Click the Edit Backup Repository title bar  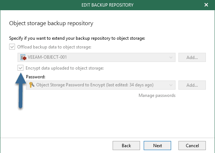pos(107,5)
